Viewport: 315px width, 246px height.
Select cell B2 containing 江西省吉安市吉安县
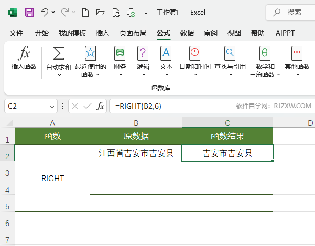pyautogui.click(x=136, y=153)
